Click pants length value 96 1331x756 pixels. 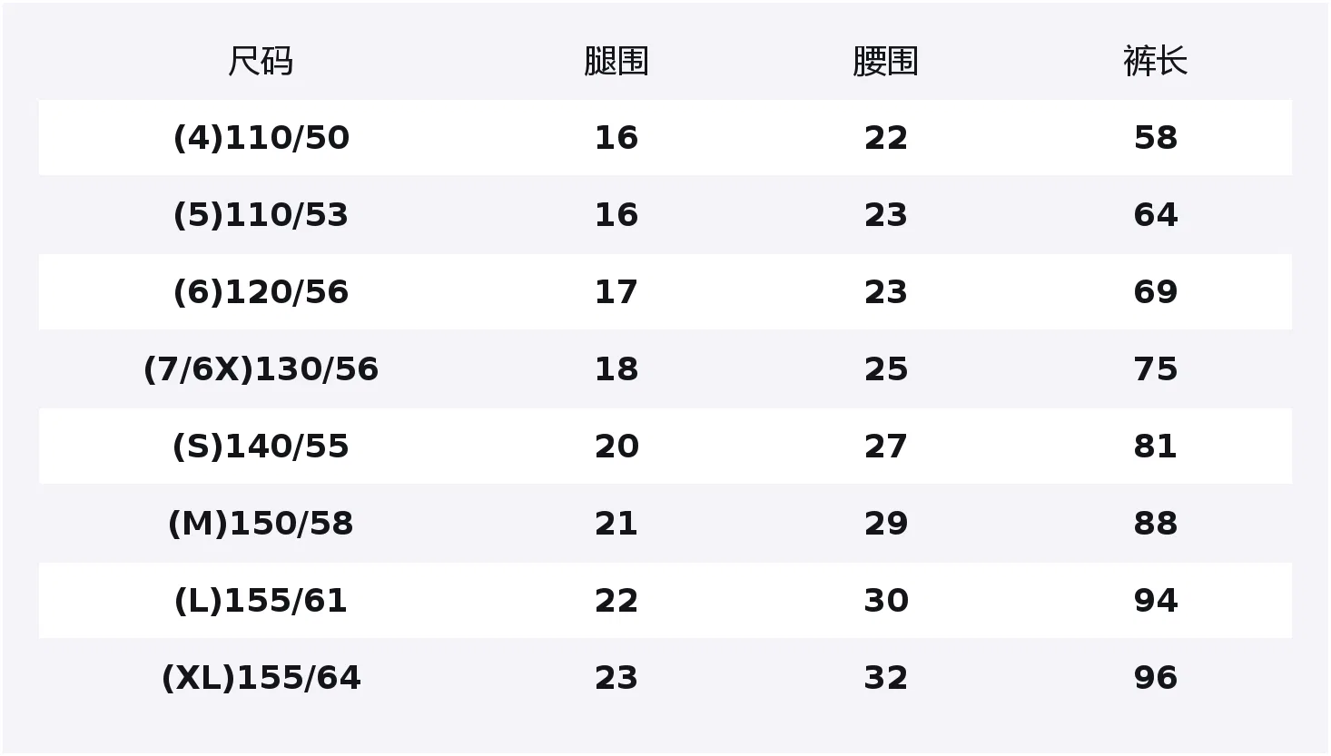click(1156, 678)
